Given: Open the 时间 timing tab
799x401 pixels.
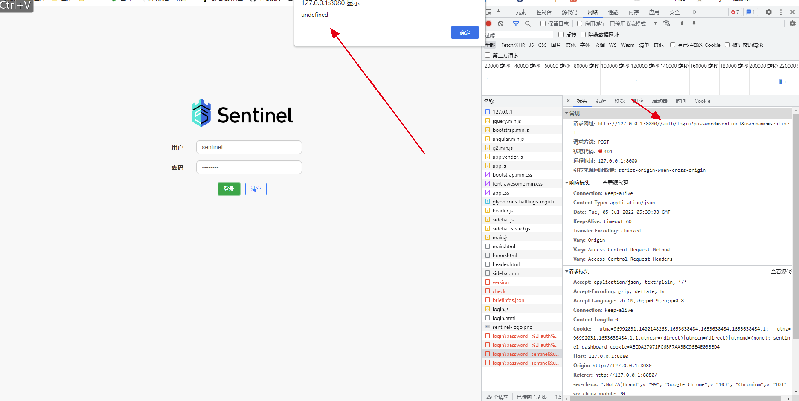Looking at the screenshot, I should 681,101.
